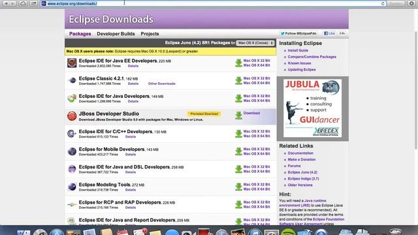Viewport: 418px width, 235px height.
Task: Click the Eclipse for Mobile Developers package icon
Action: tap(72, 151)
